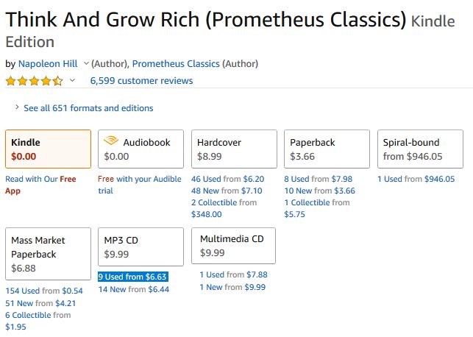The width and height of the screenshot is (473, 337).
Task: Open See all 651 formats and editions
Action: (x=88, y=108)
